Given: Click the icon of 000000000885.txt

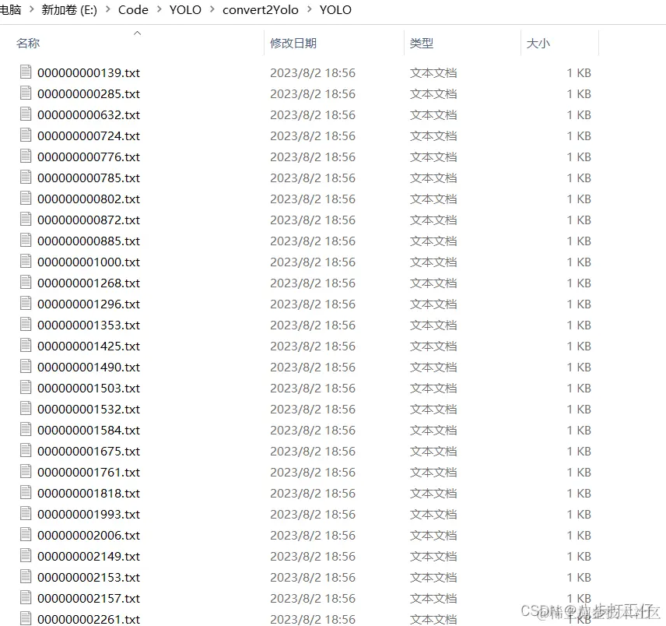Looking at the screenshot, I should coord(26,240).
